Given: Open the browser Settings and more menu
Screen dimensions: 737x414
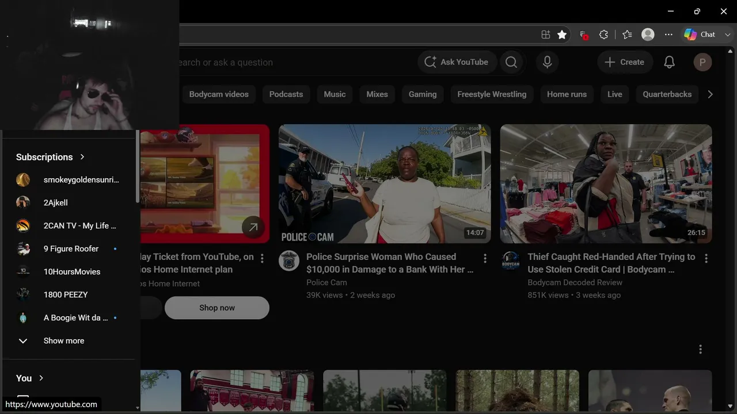Looking at the screenshot, I should pos(668,34).
